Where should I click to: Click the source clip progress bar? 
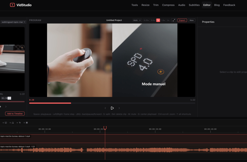pyautogui.click(x=12, y=102)
